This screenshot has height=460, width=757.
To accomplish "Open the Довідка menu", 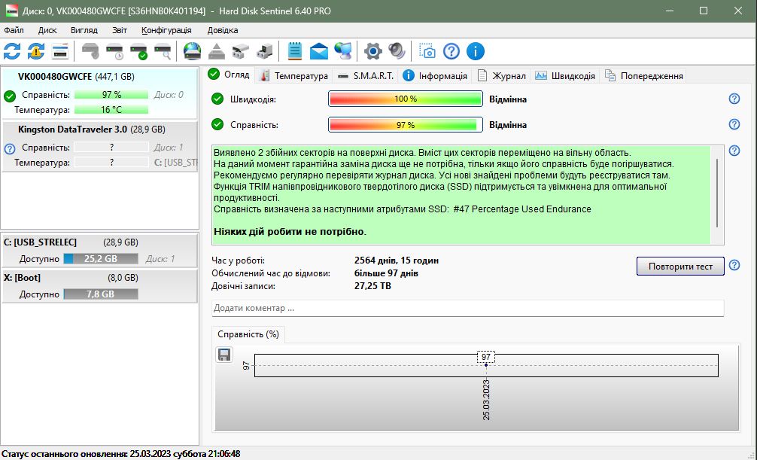I will pos(223,30).
